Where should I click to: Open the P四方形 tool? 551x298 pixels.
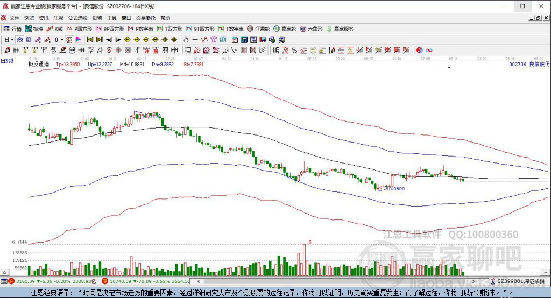click(80, 29)
